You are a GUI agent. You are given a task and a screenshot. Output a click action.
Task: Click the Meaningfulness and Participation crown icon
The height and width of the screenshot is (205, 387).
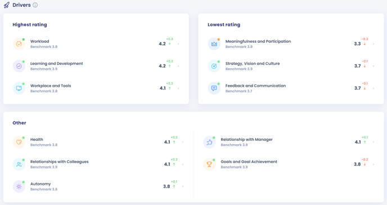pos(214,44)
